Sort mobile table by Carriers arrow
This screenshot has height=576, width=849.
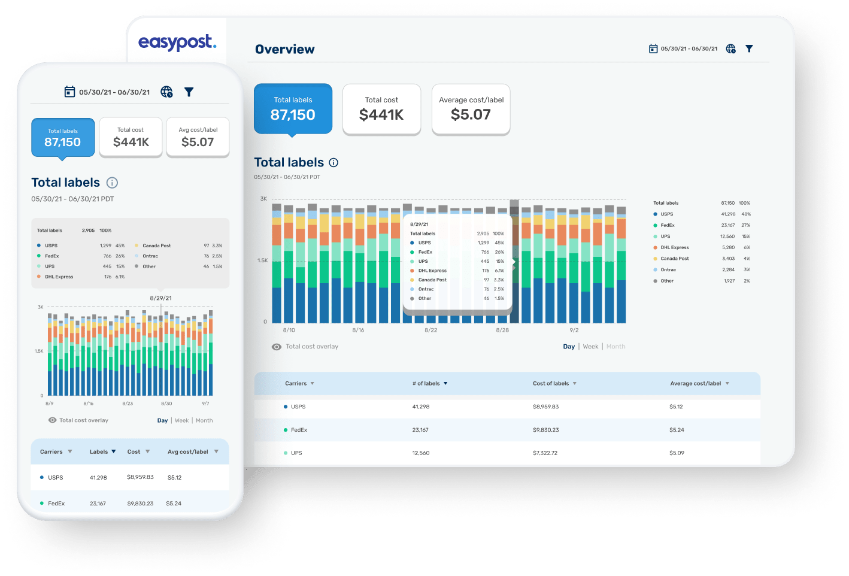70,451
